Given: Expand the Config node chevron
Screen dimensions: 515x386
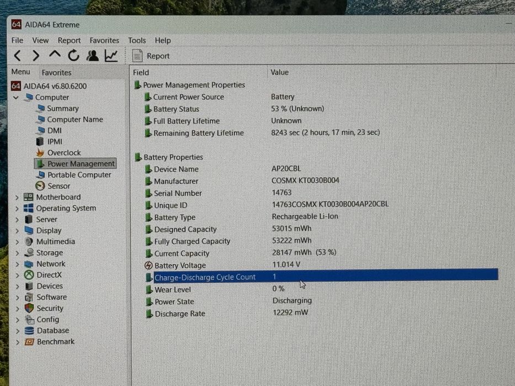Looking at the screenshot, I should coord(17,320).
